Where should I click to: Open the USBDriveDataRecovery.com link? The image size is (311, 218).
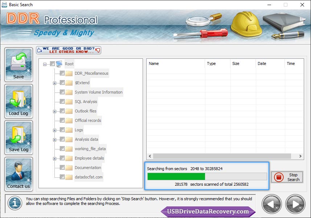(x=208, y=211)
